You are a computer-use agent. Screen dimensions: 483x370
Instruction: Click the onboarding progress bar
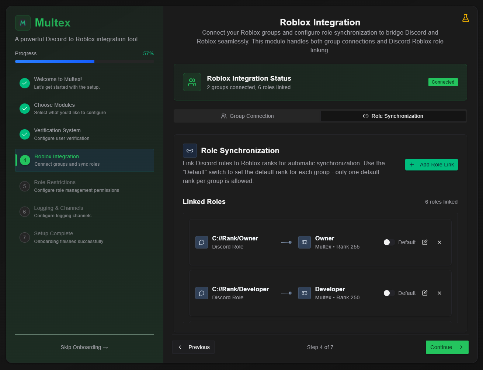(x=84, y=61)
